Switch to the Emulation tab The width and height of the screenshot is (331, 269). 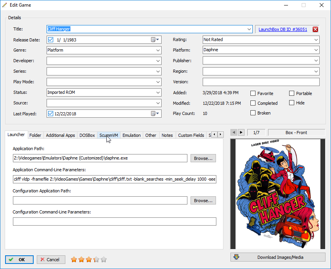pyautogui.click(x=131, y=135)
